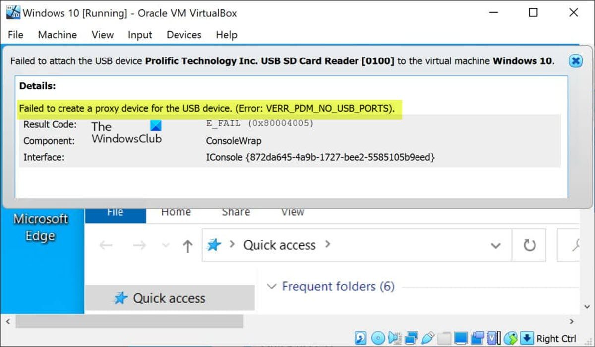Click the shared folders status icon

[x=444, y=338]
